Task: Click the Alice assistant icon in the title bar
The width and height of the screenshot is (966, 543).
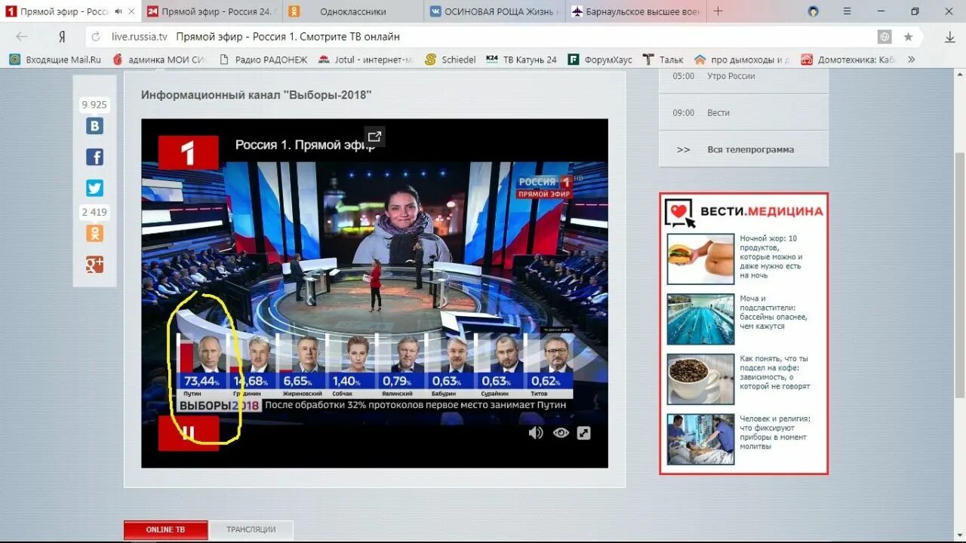Action: [x=813, y=11]
